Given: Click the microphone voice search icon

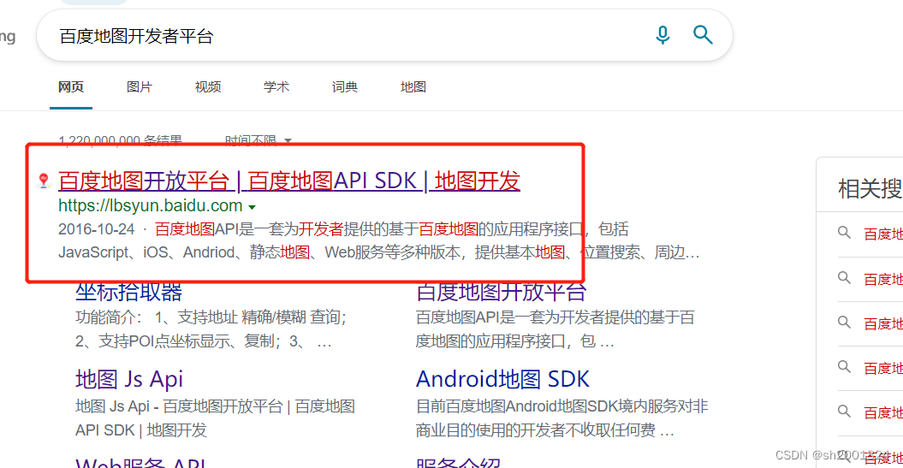Looking at the screenshot, I should (x=662, y=35).
